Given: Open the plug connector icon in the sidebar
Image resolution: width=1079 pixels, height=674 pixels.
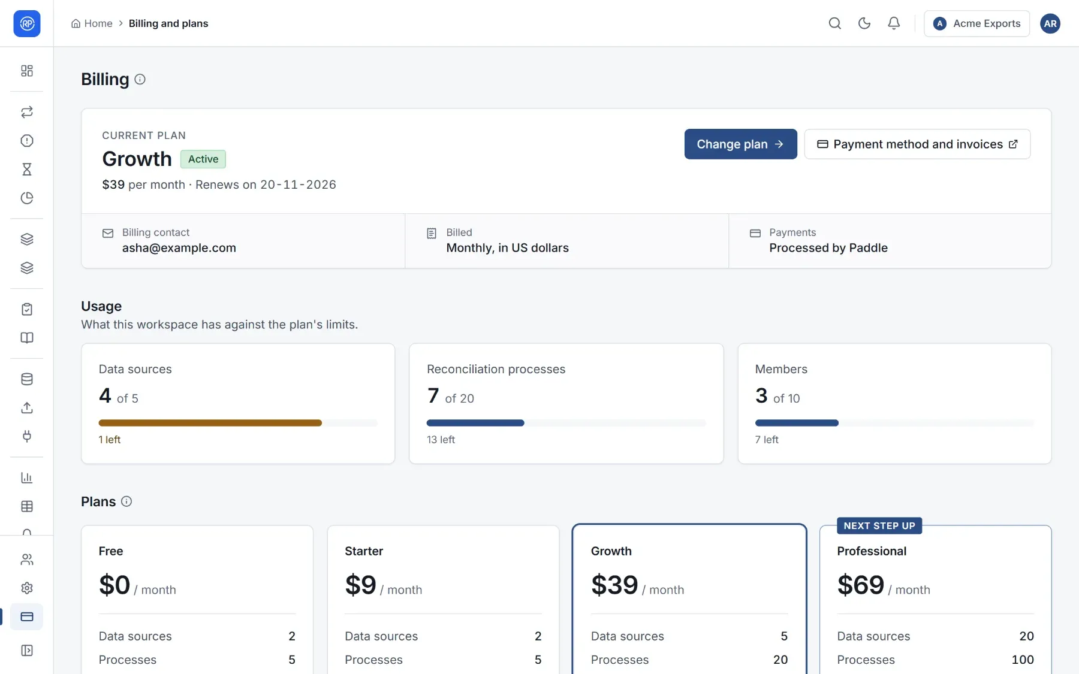Looking at the screenshot, I should click(27, 437).
